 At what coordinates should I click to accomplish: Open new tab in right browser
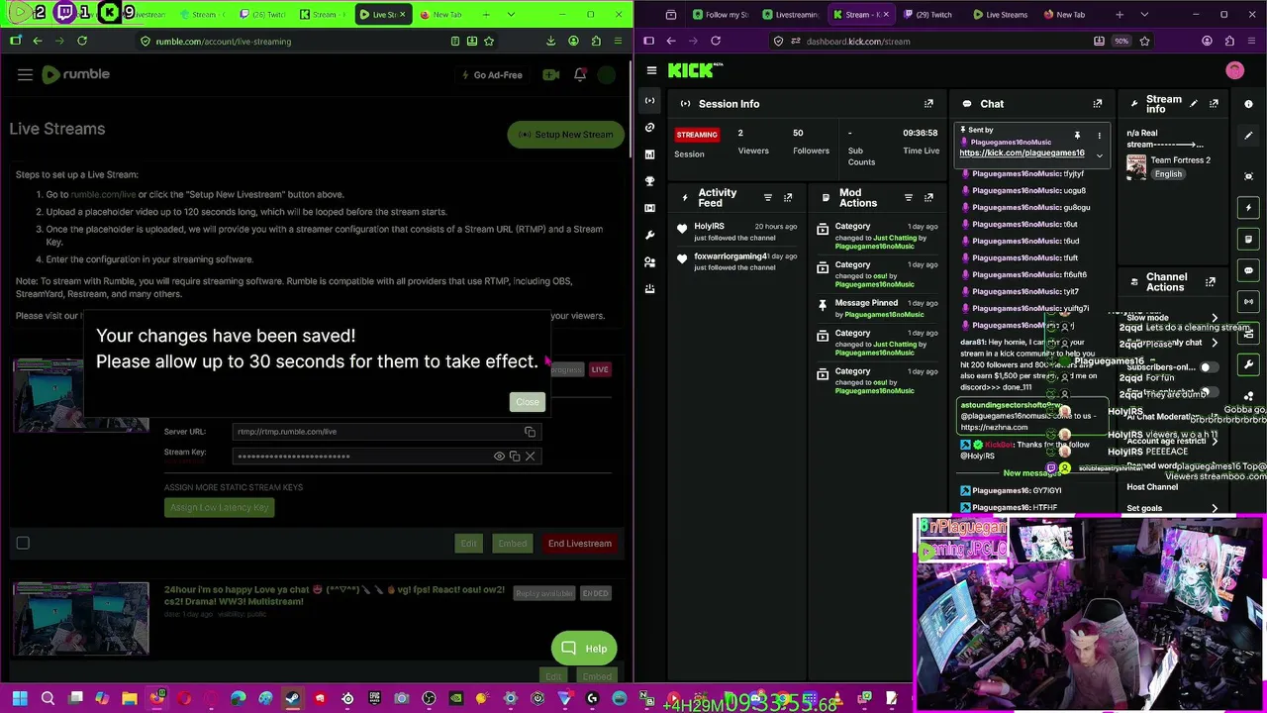(x=1120, y=15)
